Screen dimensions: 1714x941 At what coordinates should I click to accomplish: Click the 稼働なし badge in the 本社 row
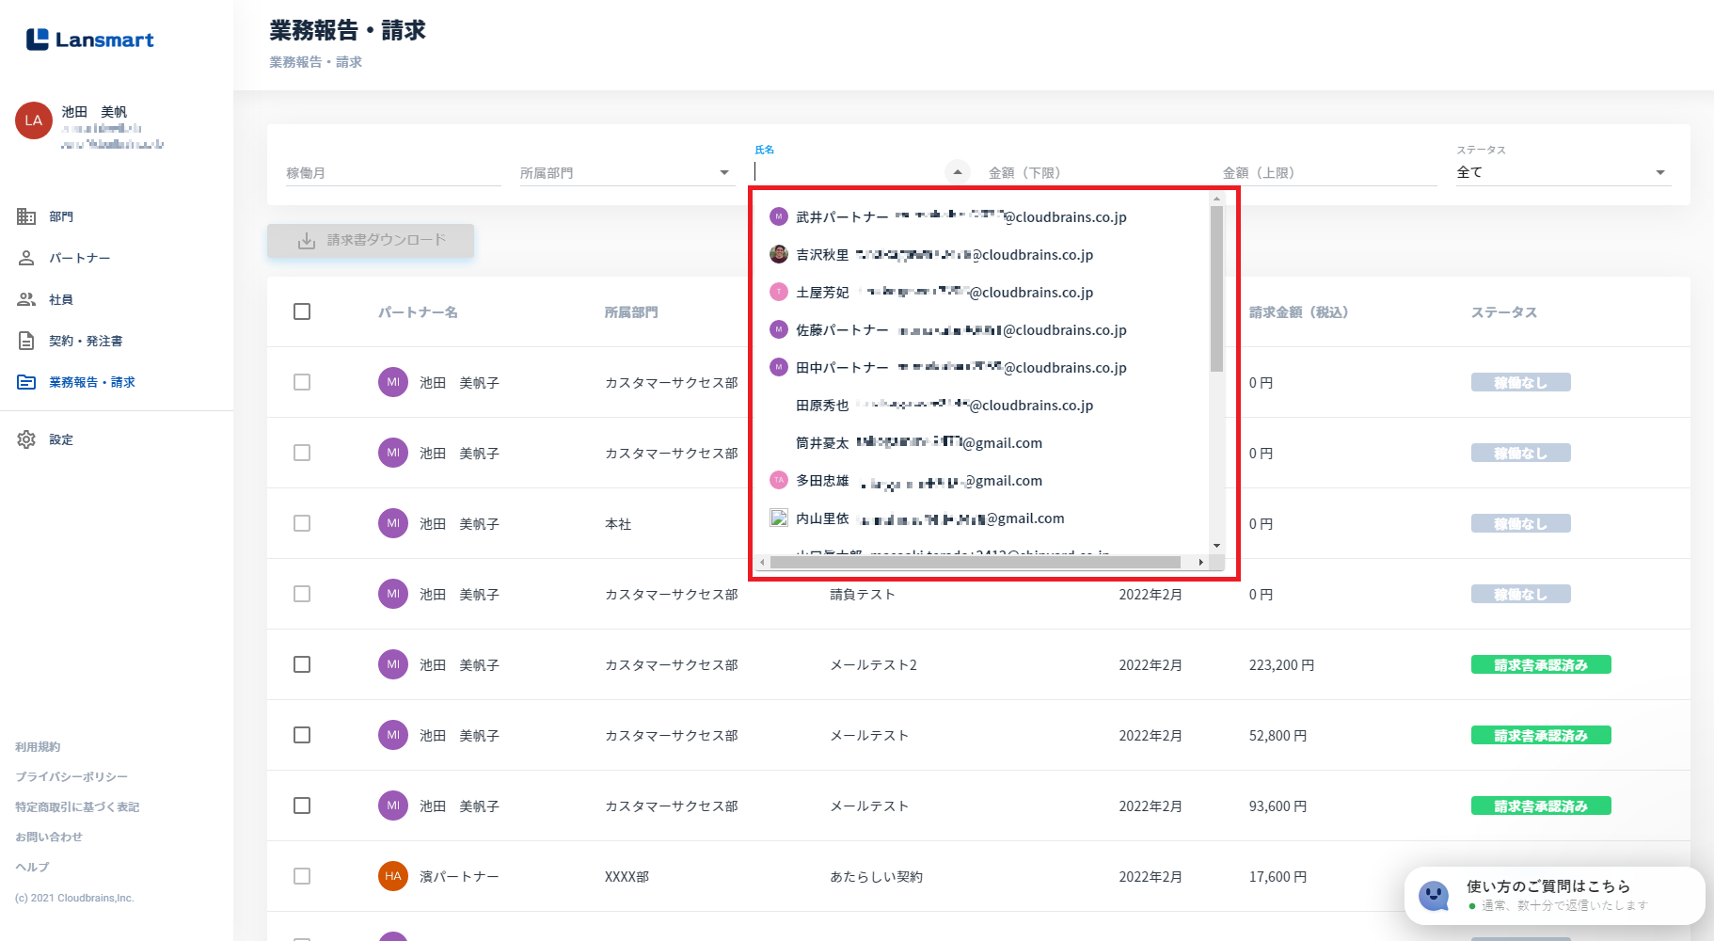point(1521,523)
